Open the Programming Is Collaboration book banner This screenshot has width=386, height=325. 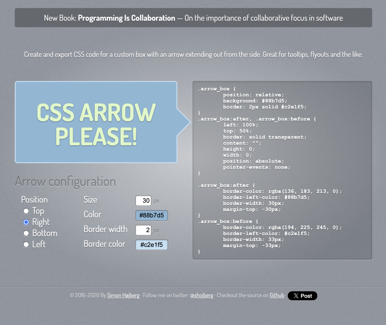click(x=193, y=18)
